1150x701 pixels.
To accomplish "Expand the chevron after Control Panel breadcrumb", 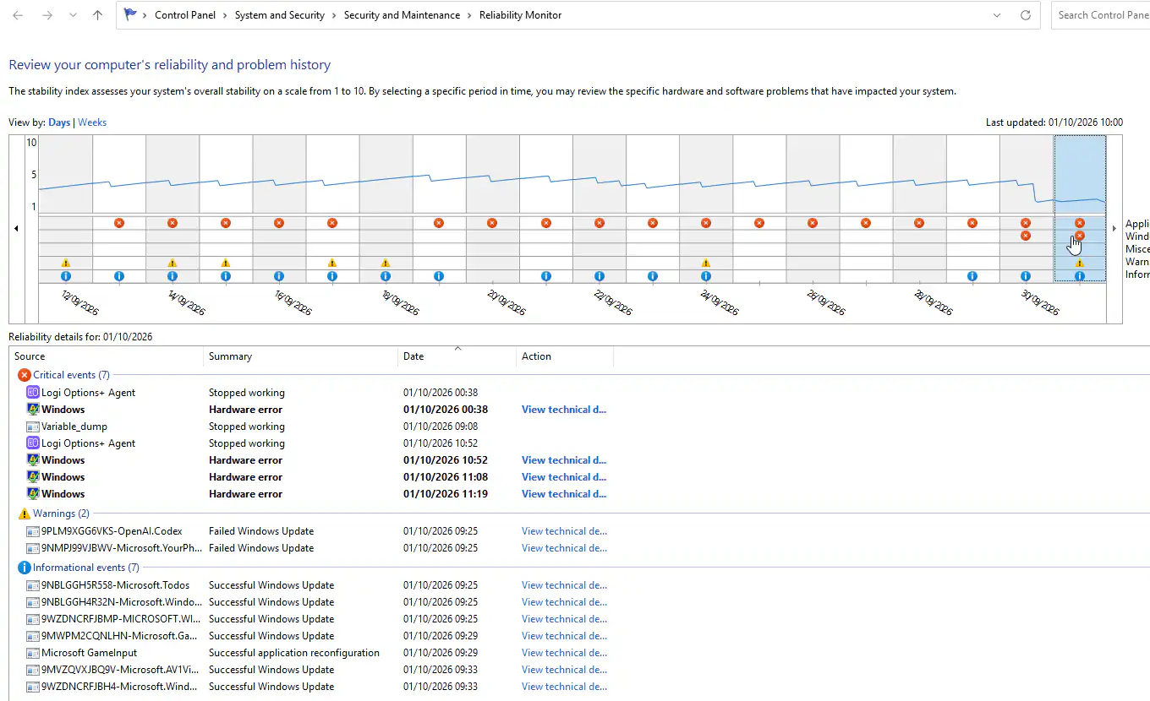I will (x=226, y=15).
